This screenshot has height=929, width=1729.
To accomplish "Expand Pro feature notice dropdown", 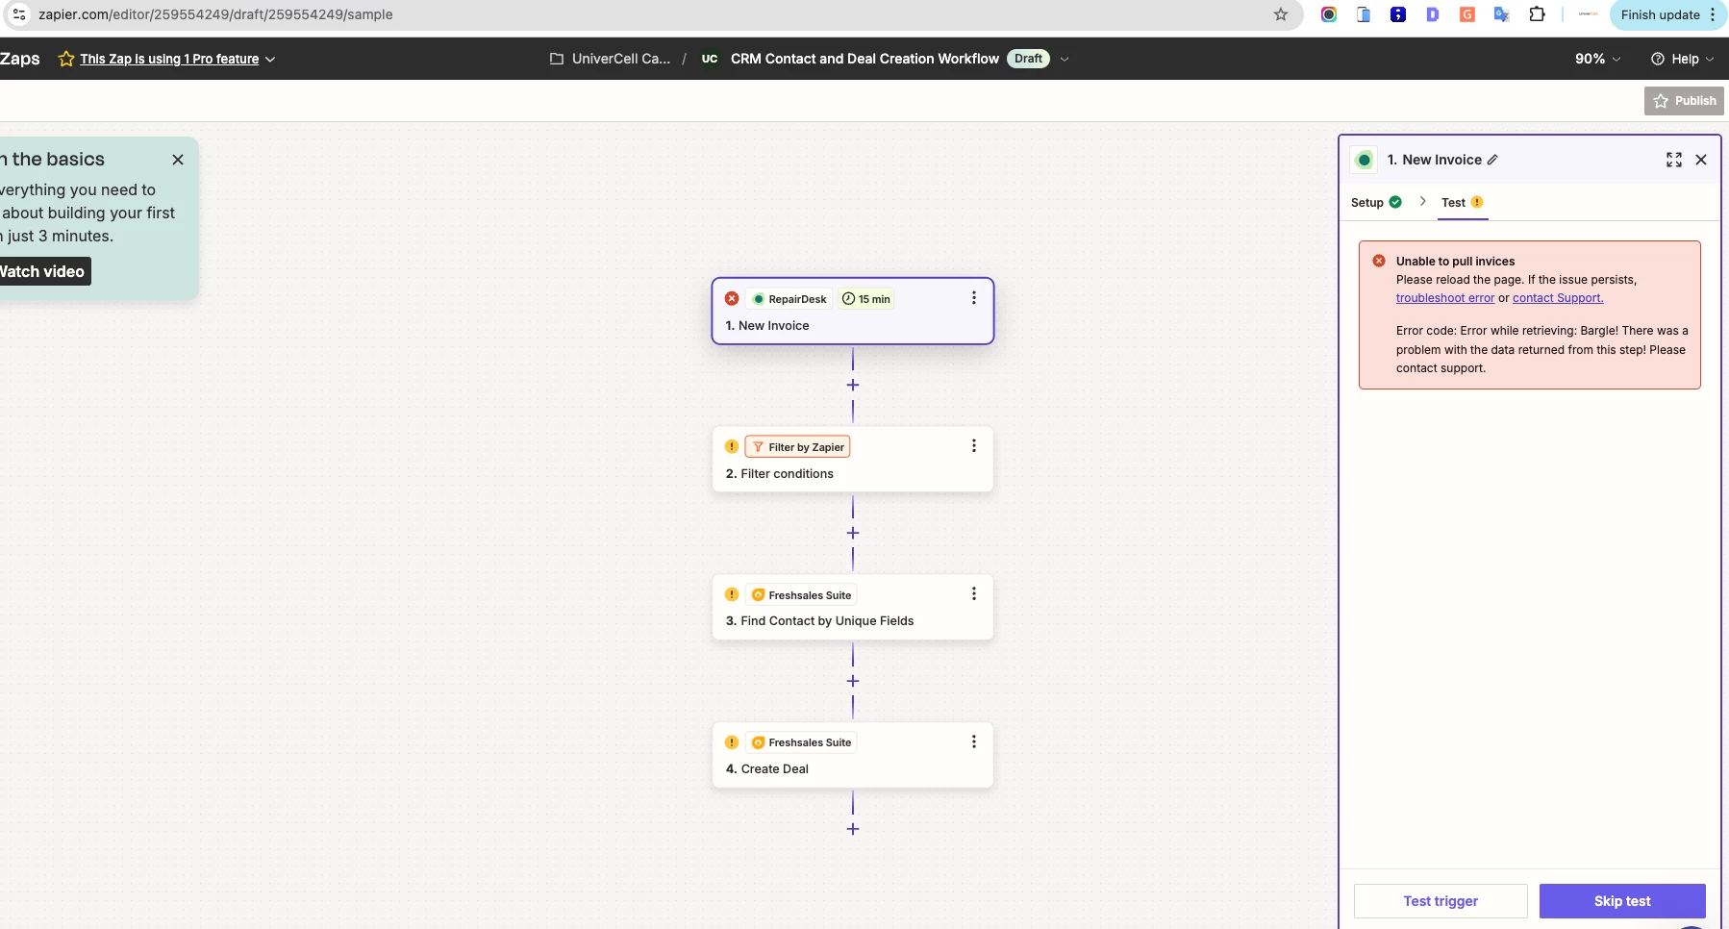I will click(270, 59).
